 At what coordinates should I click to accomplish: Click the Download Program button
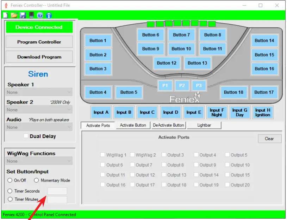[39, 57]
